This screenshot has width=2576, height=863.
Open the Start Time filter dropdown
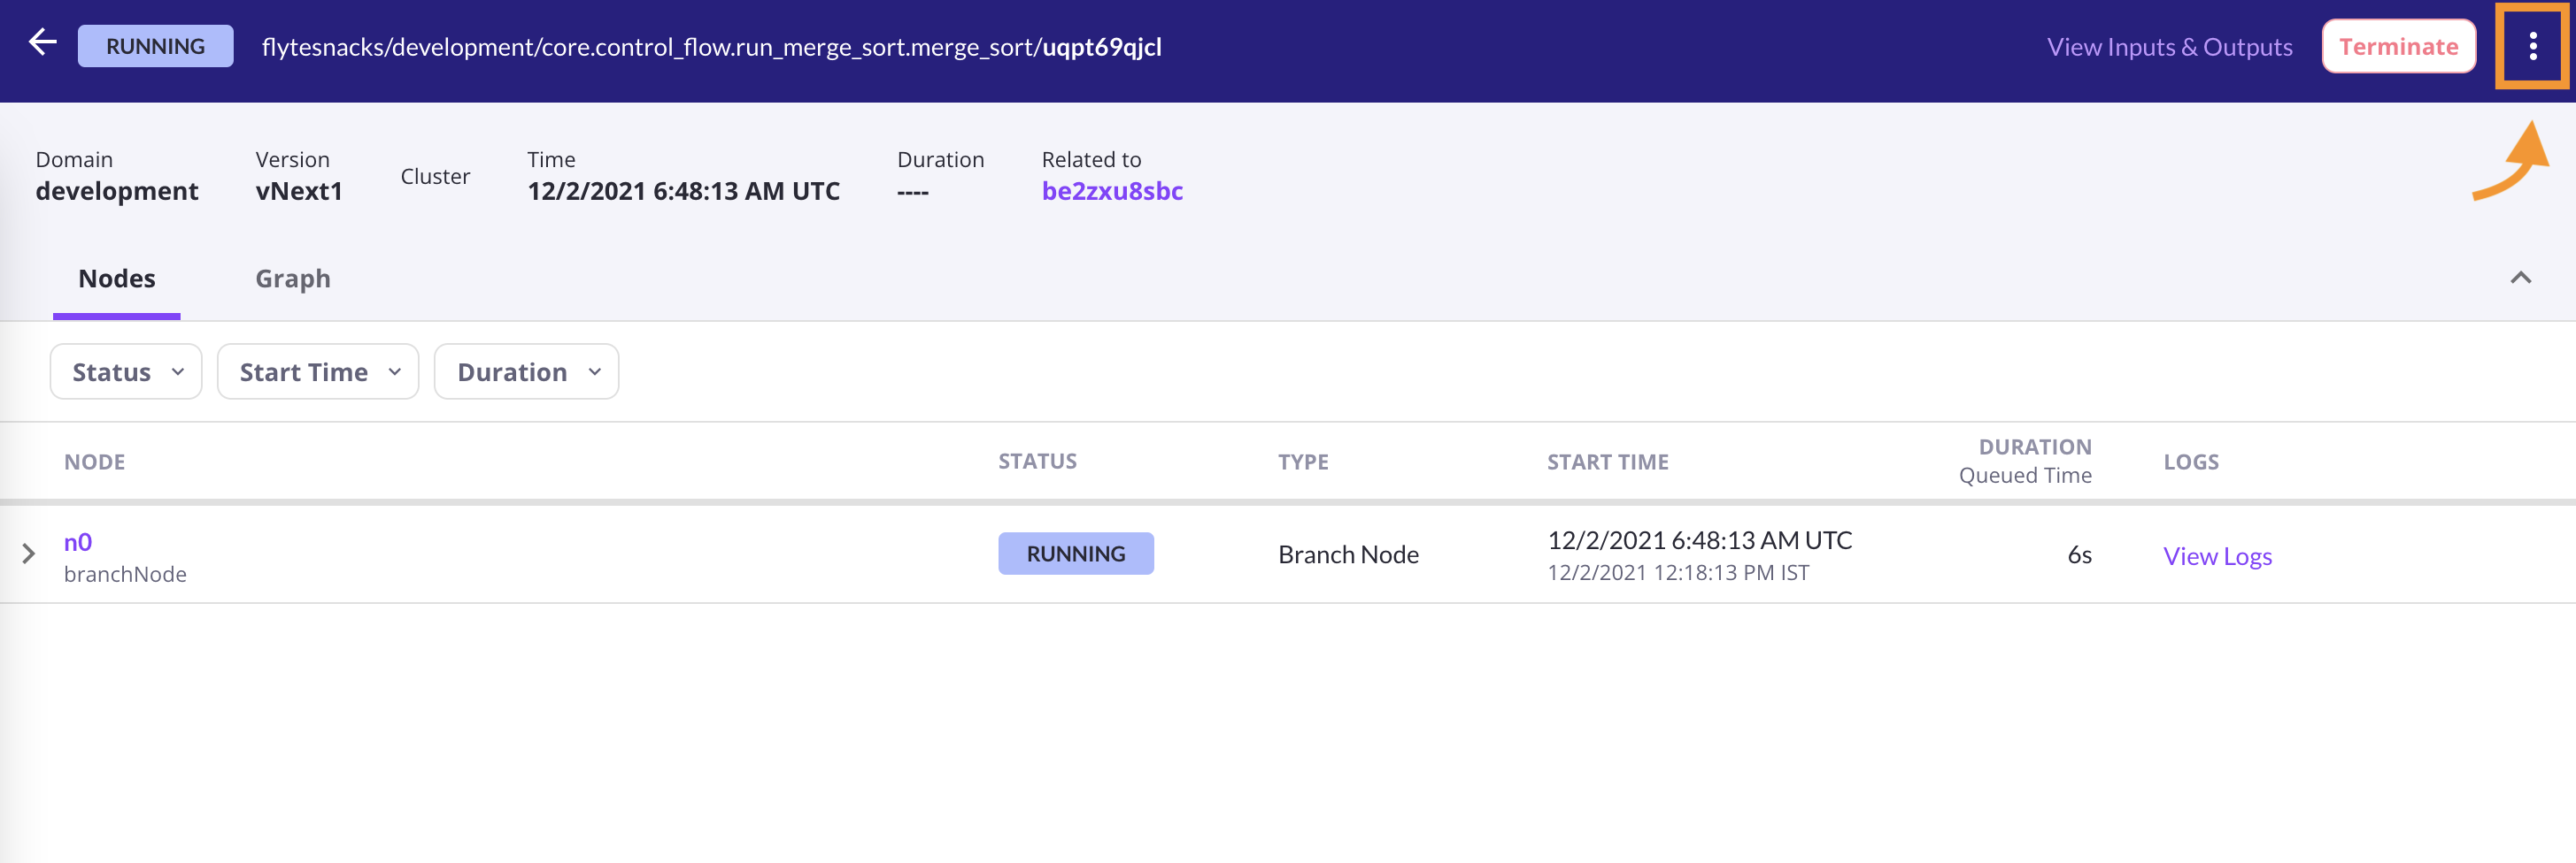pos(318,371)
